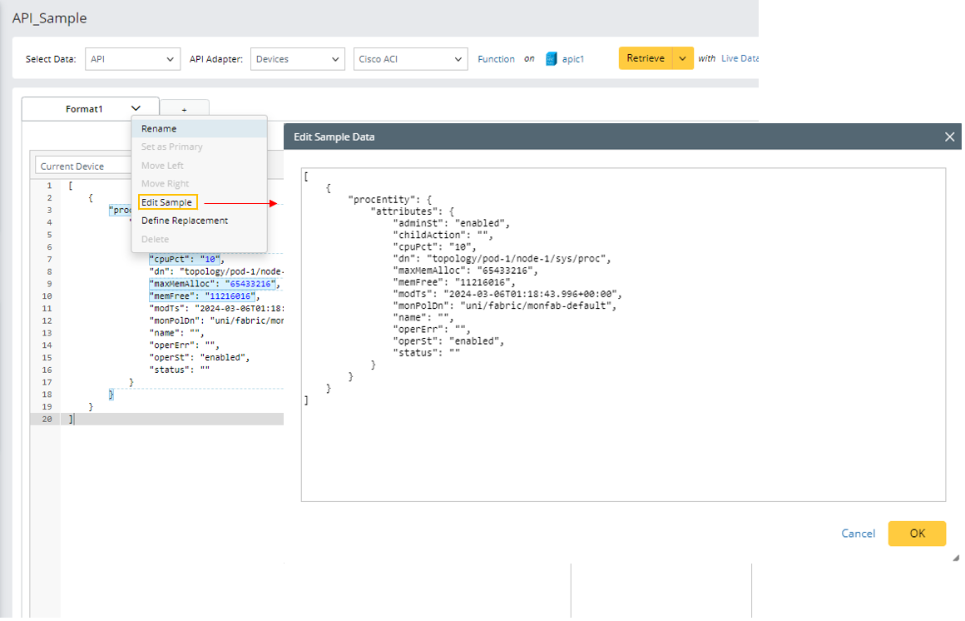Image resolution: width=965 pixels, height=621 pixels.
Task: Open the Format1 tab chevron menu
Action: point(136,108)
